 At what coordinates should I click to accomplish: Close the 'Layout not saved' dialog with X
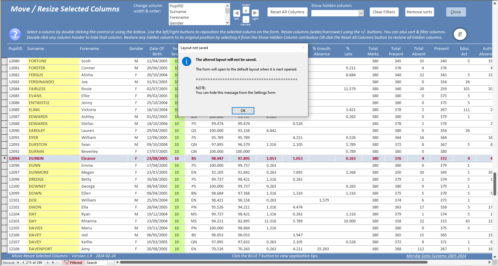click(303, 48)
